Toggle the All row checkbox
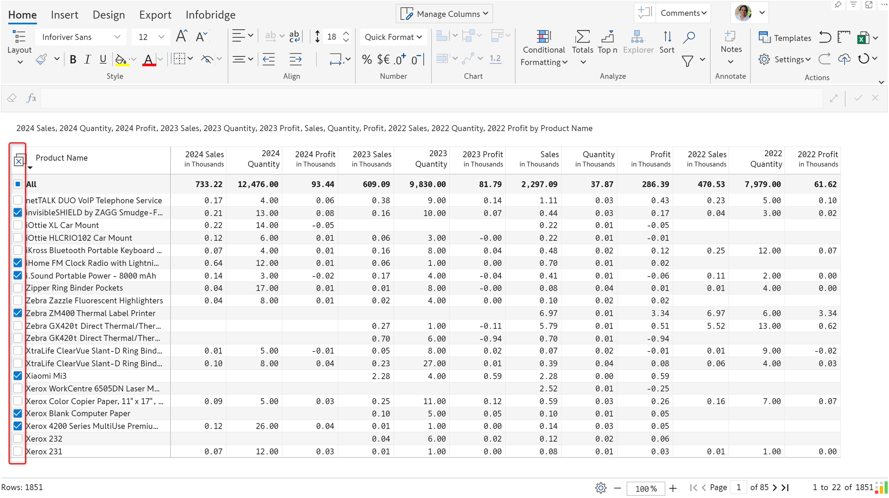The width and height of the screenshot is (889, 498). [18, 184]
